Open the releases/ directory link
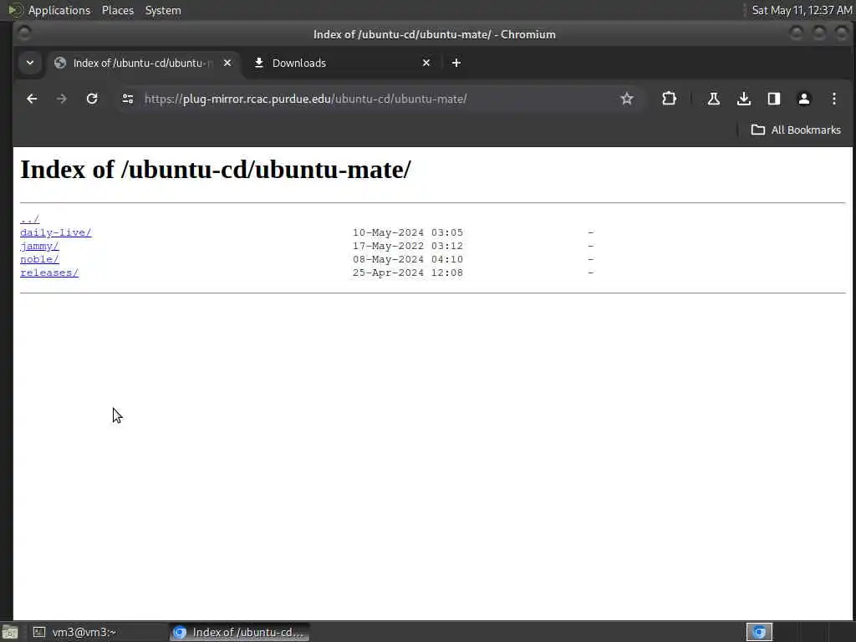 (49, 273)
